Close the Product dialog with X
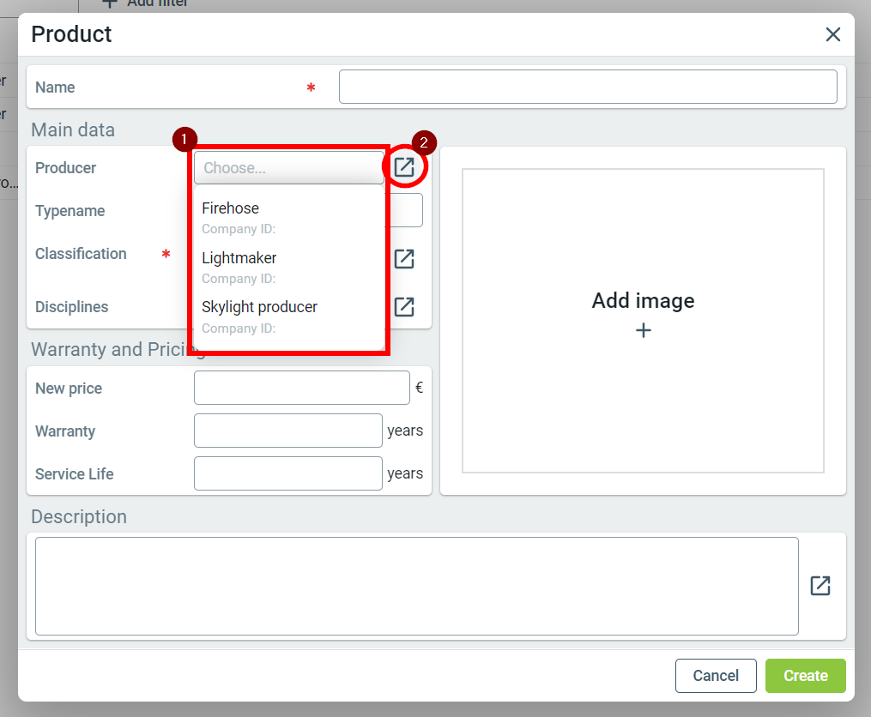 (x=832, y=34)
